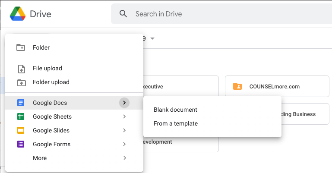332x173 pixels.
Task: Click the yellow Google Slides icon
Action: tap(21, 130)
